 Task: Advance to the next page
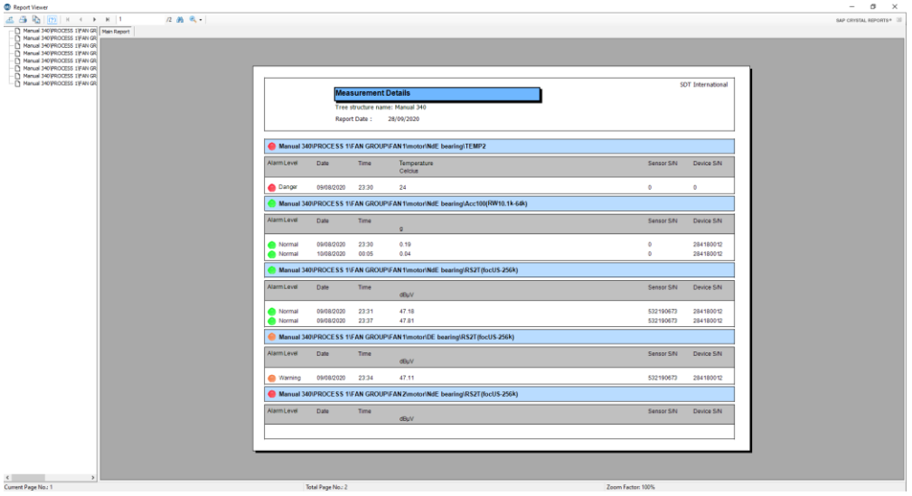pos(94,19)
